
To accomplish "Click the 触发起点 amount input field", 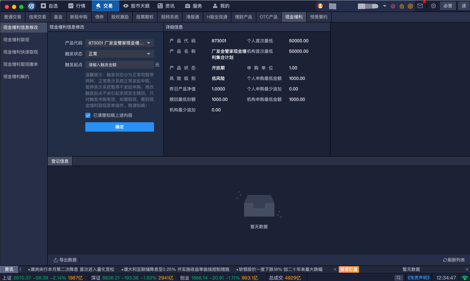I will pos(120,65).
